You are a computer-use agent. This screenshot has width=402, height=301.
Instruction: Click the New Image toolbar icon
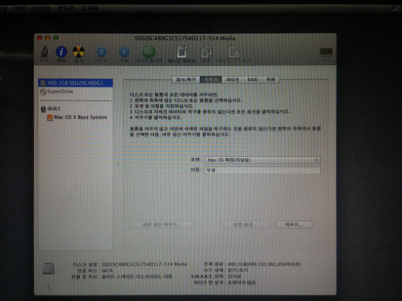click(182, 52)
